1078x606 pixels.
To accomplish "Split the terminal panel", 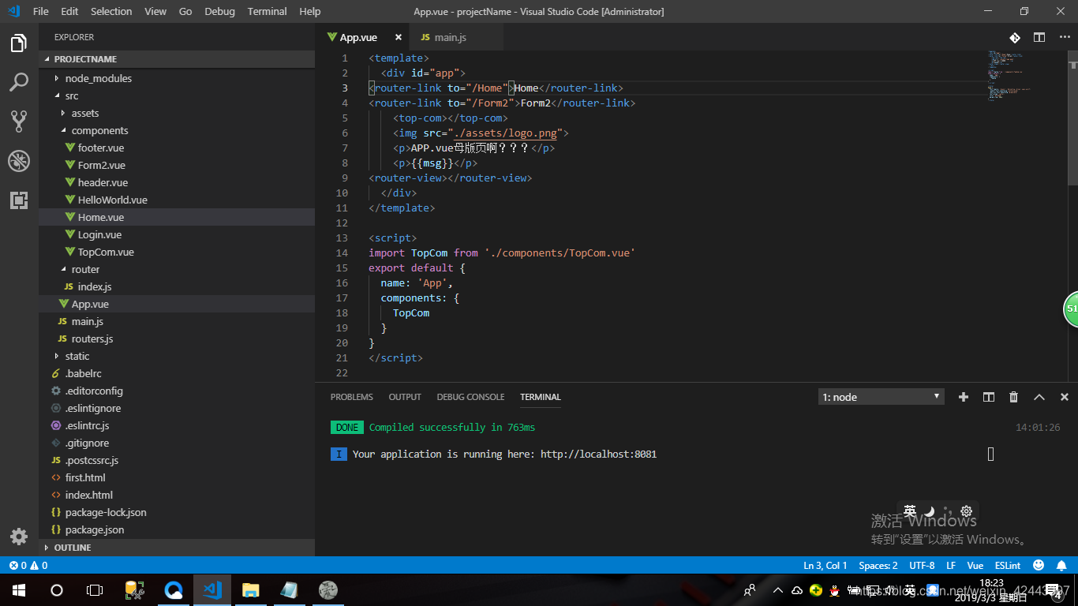I will [x=989, y=397].
